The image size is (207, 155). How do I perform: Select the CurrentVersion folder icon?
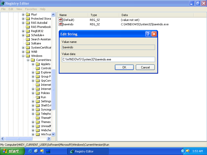pos(33,60)
